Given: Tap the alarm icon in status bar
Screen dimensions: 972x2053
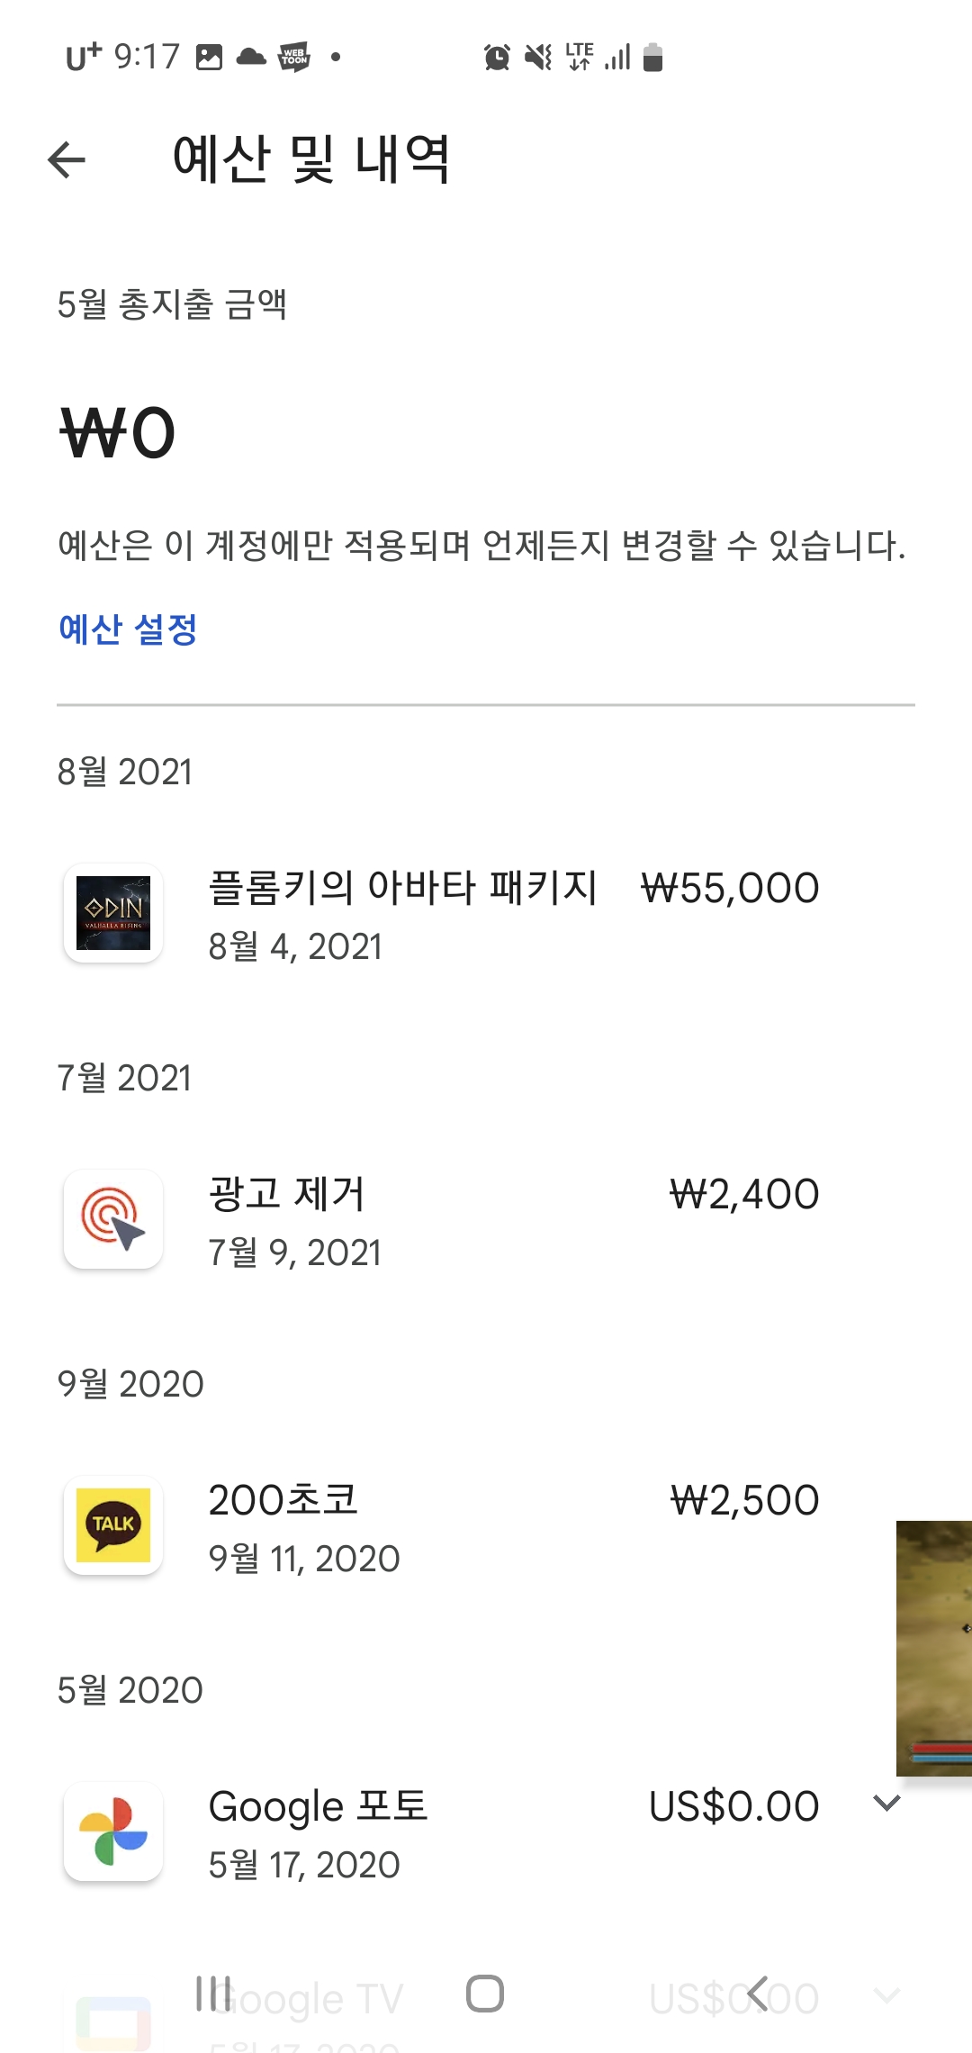Looking at the screenshot, I should coord(497,58).
